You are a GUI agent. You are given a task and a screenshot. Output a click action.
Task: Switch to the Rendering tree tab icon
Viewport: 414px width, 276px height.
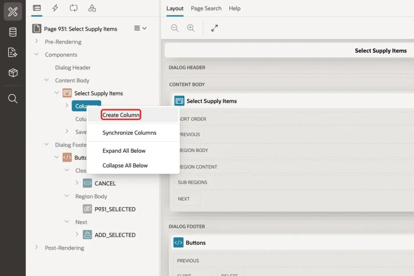37,8
